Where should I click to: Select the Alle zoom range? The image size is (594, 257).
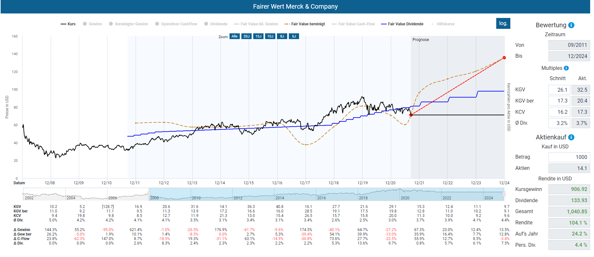click(x=235, y=36)
